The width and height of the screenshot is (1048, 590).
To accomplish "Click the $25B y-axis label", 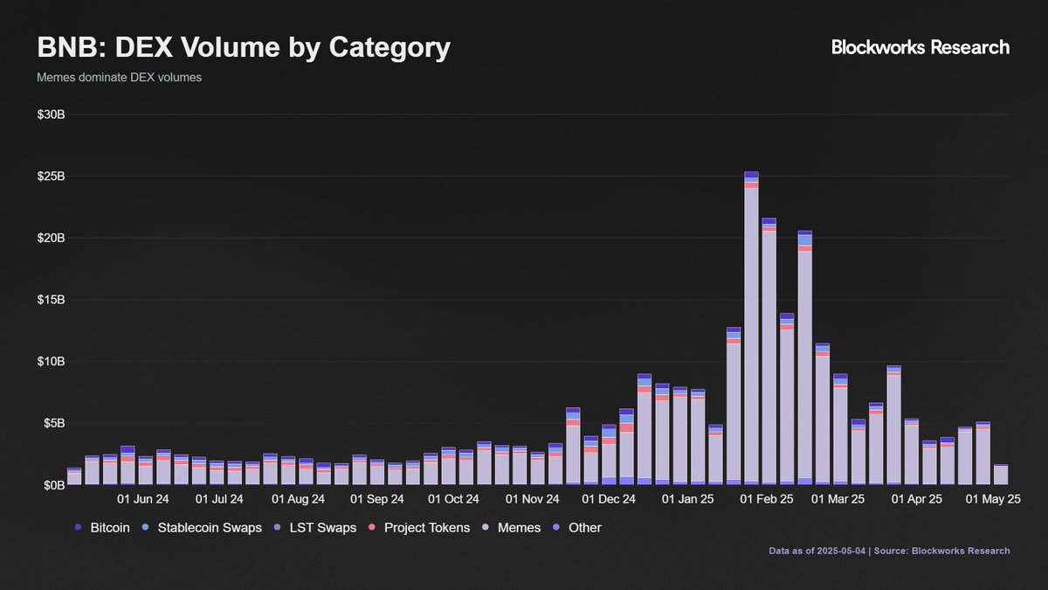I will coord(51,177).
